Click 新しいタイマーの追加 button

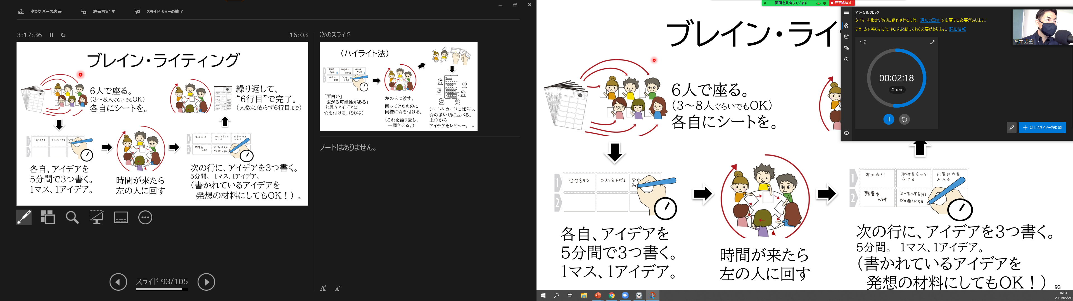coord(1042,128)
